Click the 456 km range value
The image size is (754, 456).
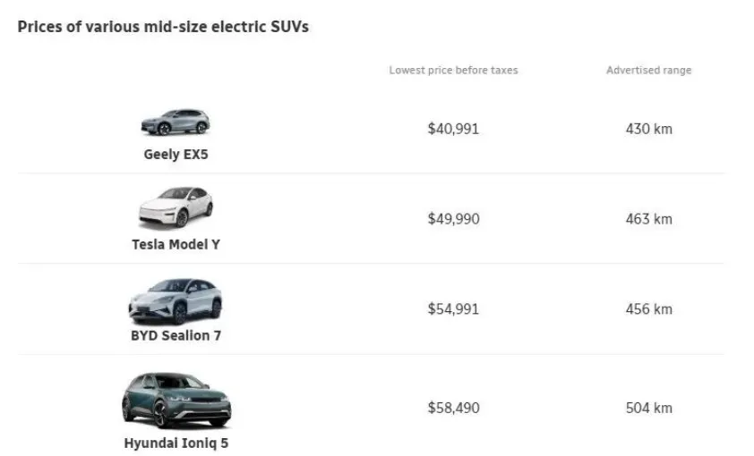tap(648, 309)
